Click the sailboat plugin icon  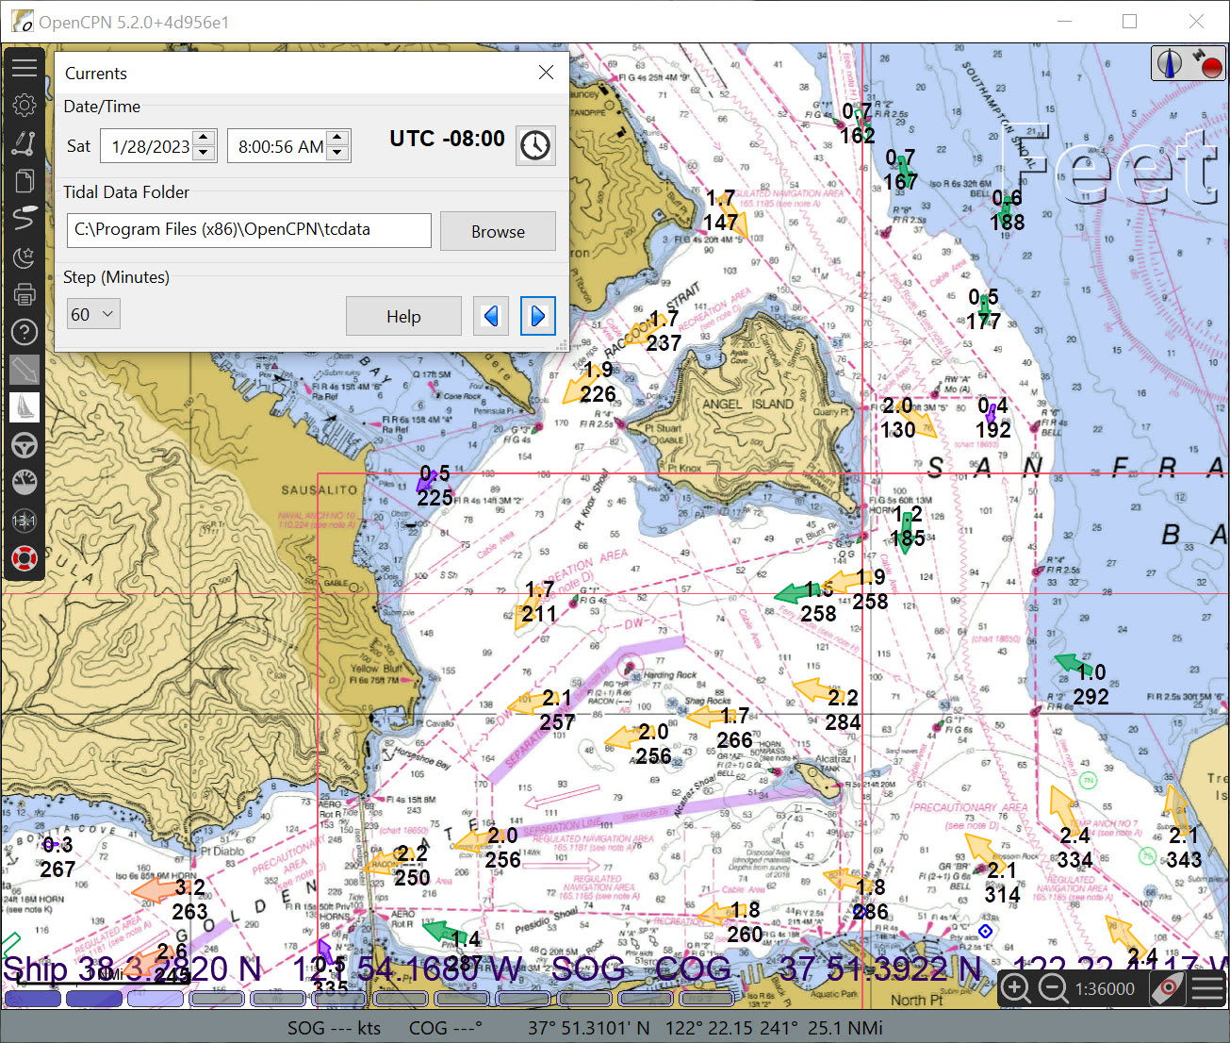click(25, 406)
